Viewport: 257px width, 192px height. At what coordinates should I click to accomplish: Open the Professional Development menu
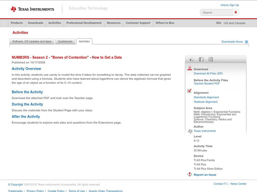84,23
